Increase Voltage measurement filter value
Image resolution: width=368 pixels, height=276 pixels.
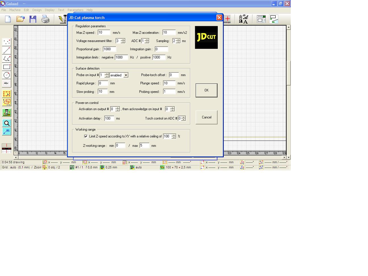point(123,40)
